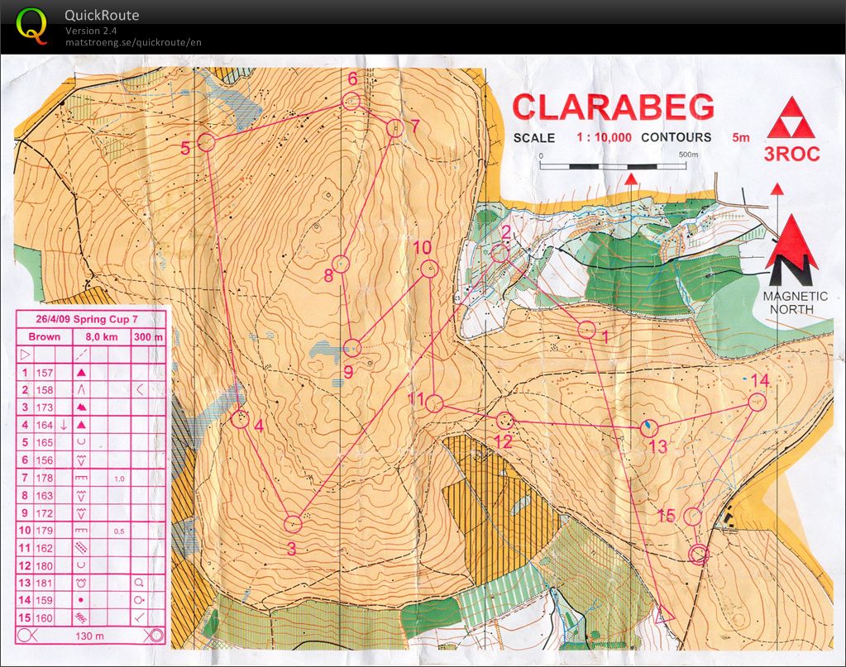Open the matstroeng.se/quickroute/en link
The width and height of the screenshot is (846, 667).
coord(133,43)
